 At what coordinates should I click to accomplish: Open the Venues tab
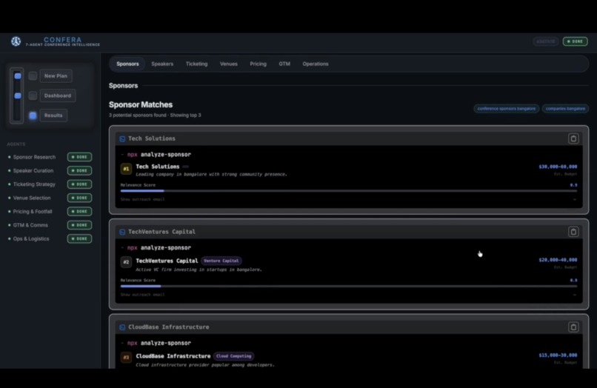[228, 64]
